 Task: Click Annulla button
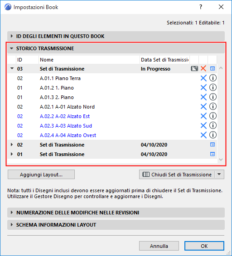tap(159, 246)
